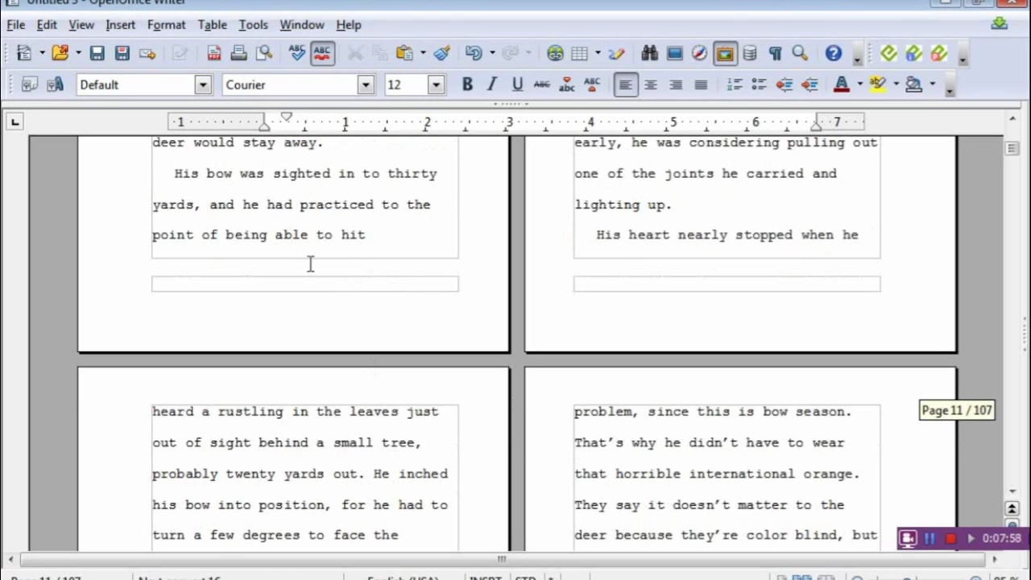This screenshot has height=580, width=1031.
Task: Open the Font Color dropdown arrow
Action: pyautogui.click(x=859, y=85)
